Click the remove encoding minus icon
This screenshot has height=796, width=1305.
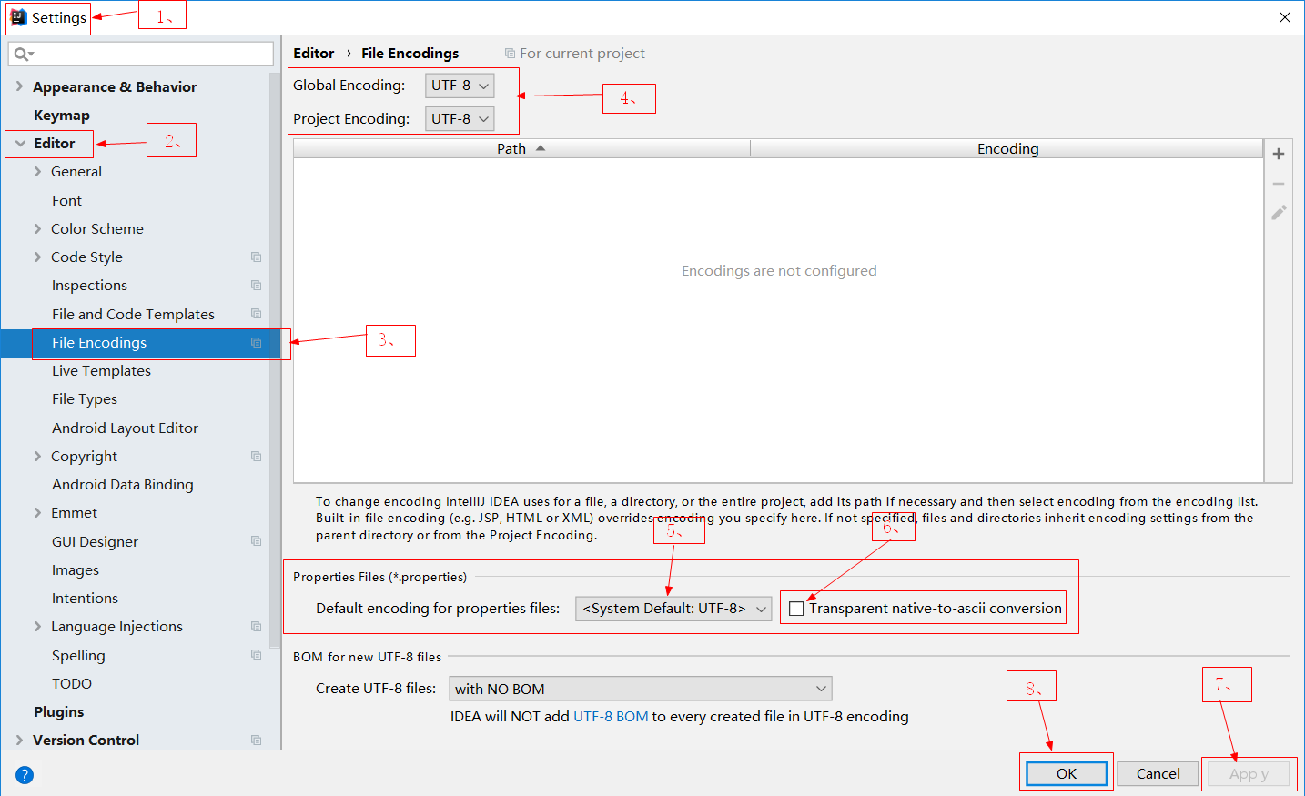pos(1279,184)
